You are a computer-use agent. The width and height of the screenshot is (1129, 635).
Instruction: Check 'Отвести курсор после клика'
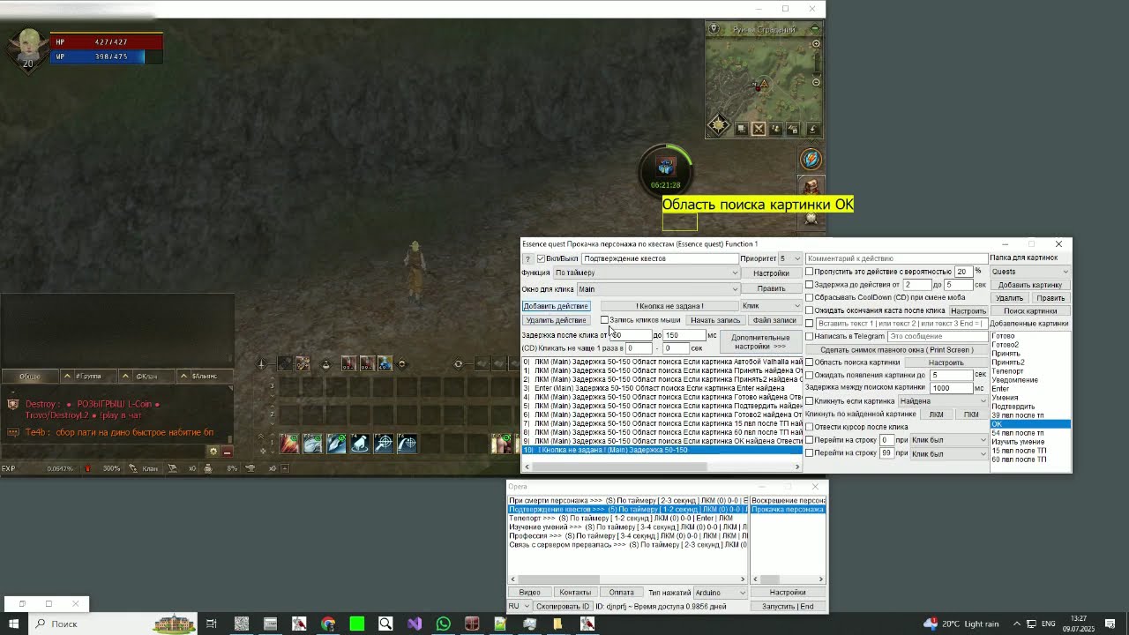pos(810,427)
